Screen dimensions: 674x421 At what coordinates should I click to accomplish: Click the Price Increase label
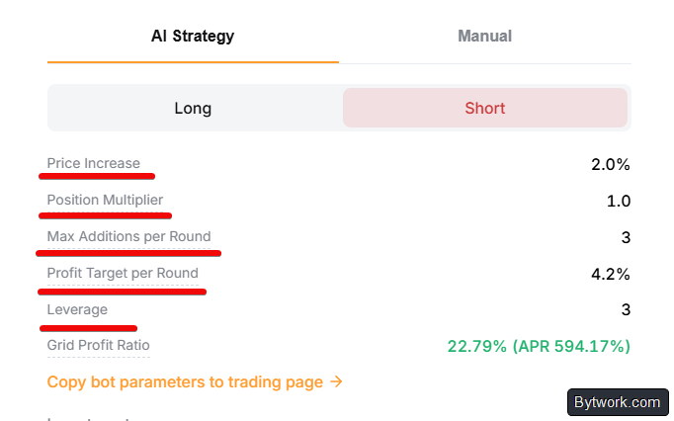94,163
